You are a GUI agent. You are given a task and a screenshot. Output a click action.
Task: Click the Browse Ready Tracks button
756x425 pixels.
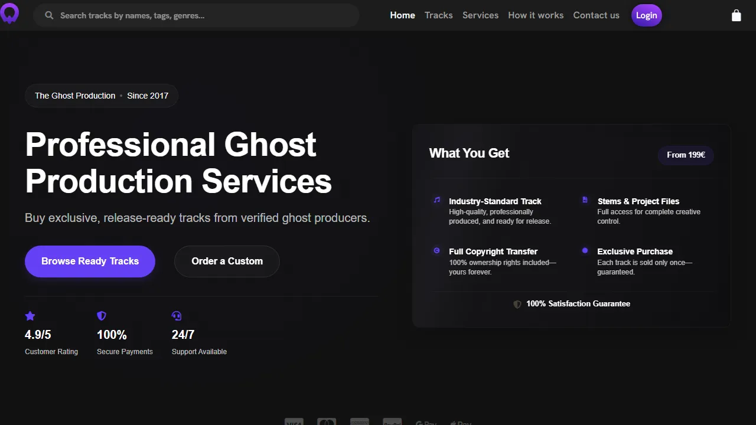tap(90, 261)
